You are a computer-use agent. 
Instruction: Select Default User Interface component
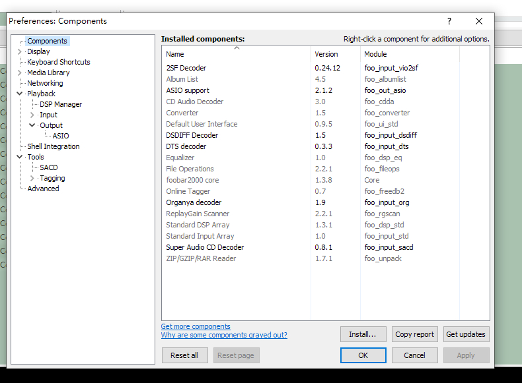[x=326, y=124]
